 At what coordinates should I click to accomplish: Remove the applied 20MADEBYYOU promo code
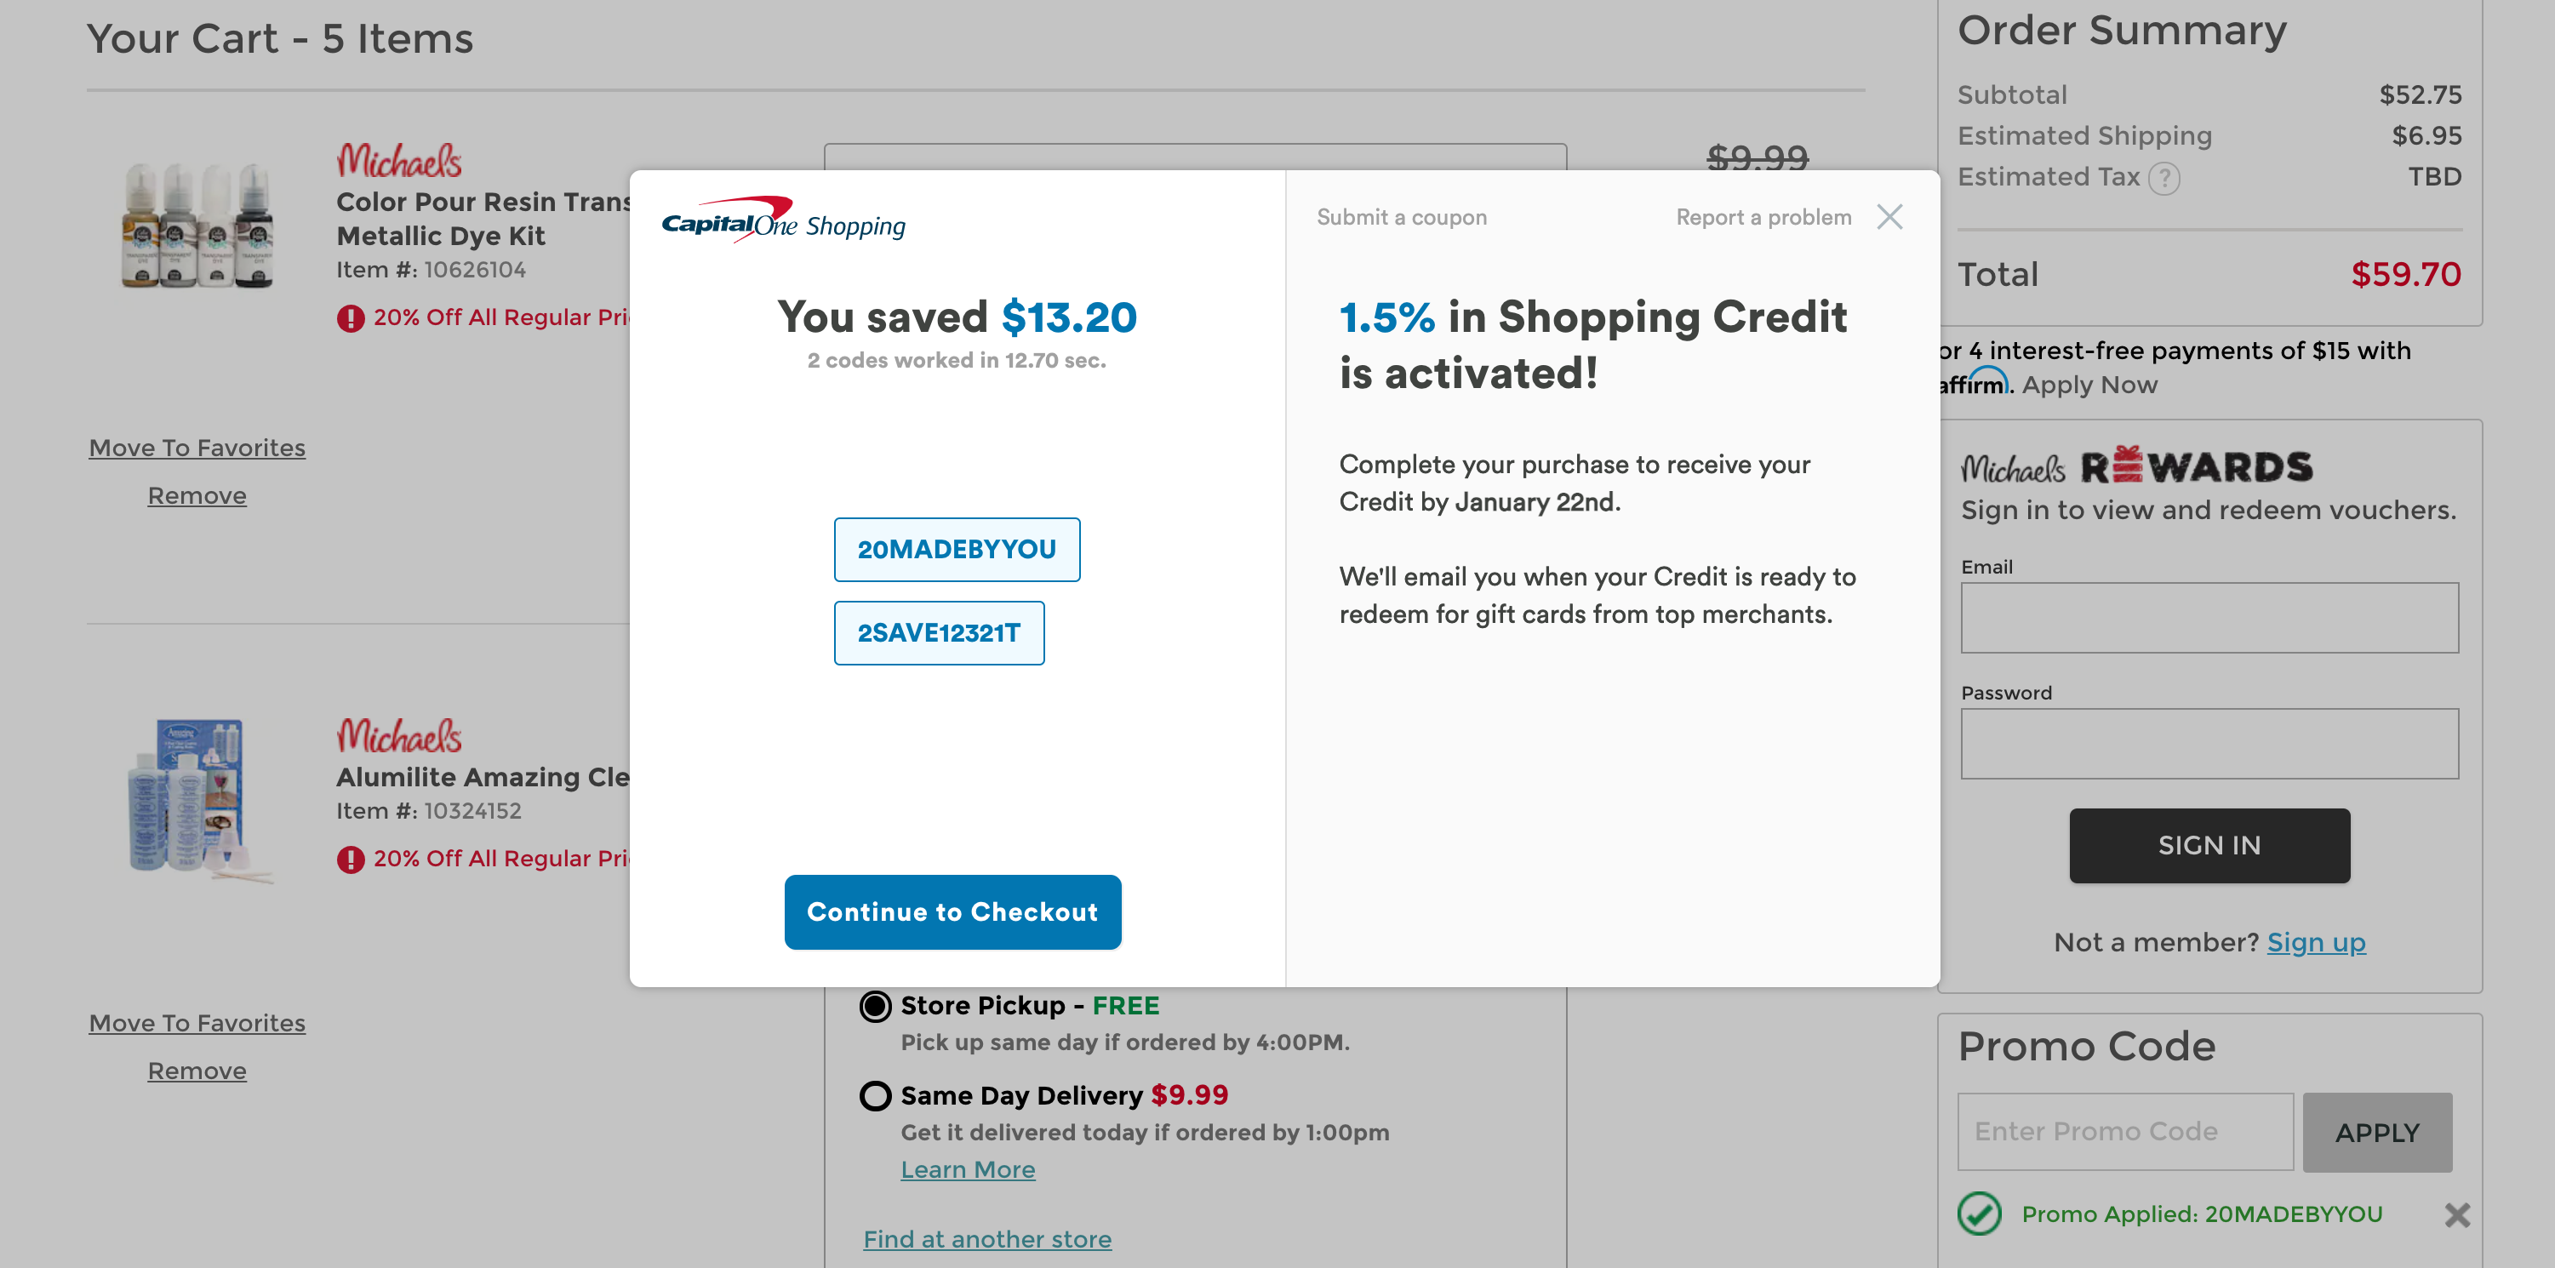coord(2455,1214)
